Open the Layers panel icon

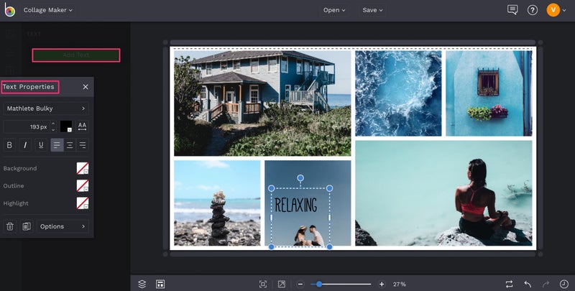tap(142, 284)
